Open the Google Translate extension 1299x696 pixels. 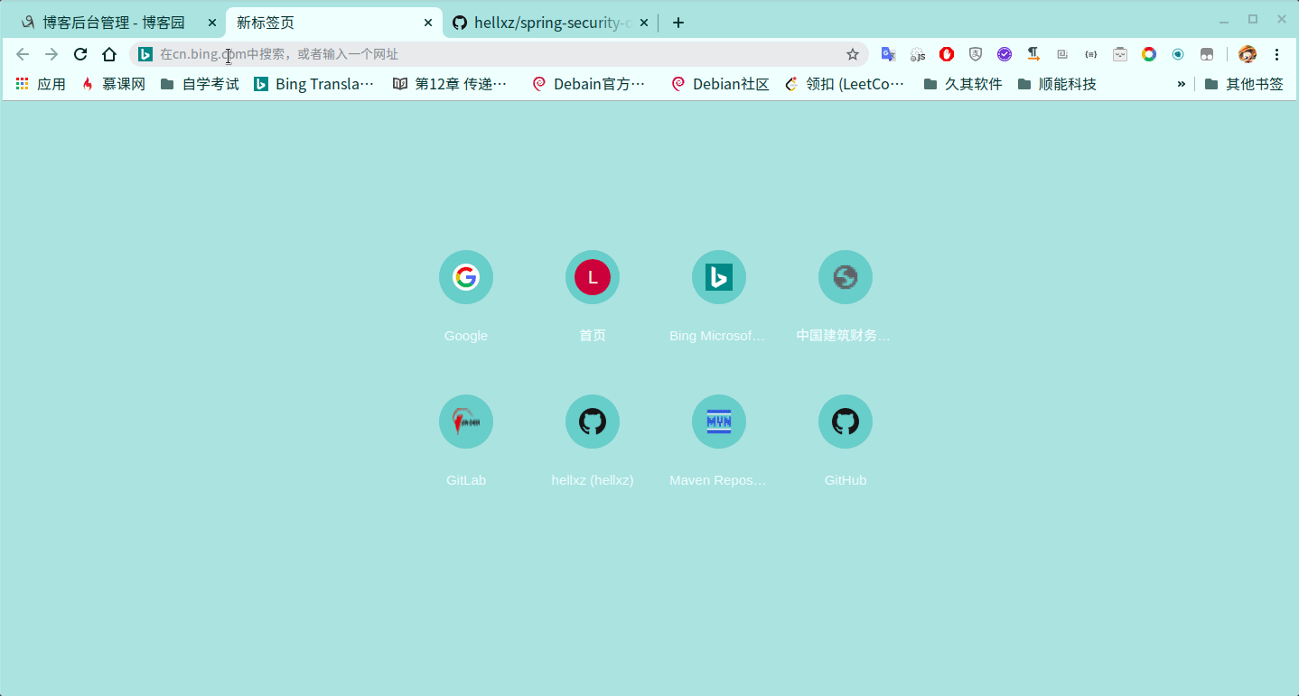(888, 54)
